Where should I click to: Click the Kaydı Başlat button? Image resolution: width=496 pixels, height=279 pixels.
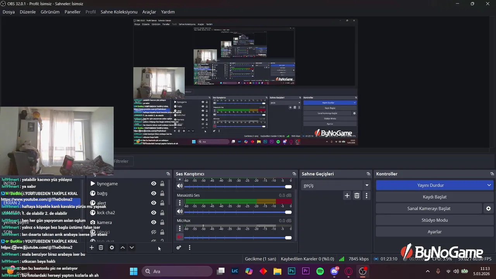coord(435,197)
